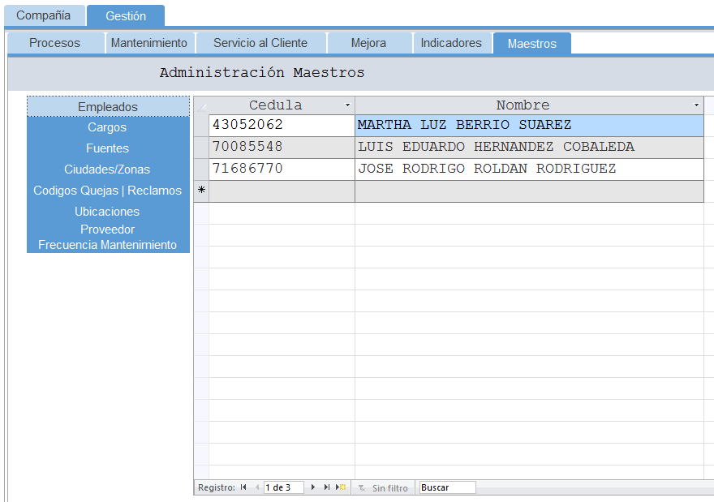Open the Cargos master list
Image resolution: width=714 pixels, height=502 pixels.
click(x=107, y=127)
